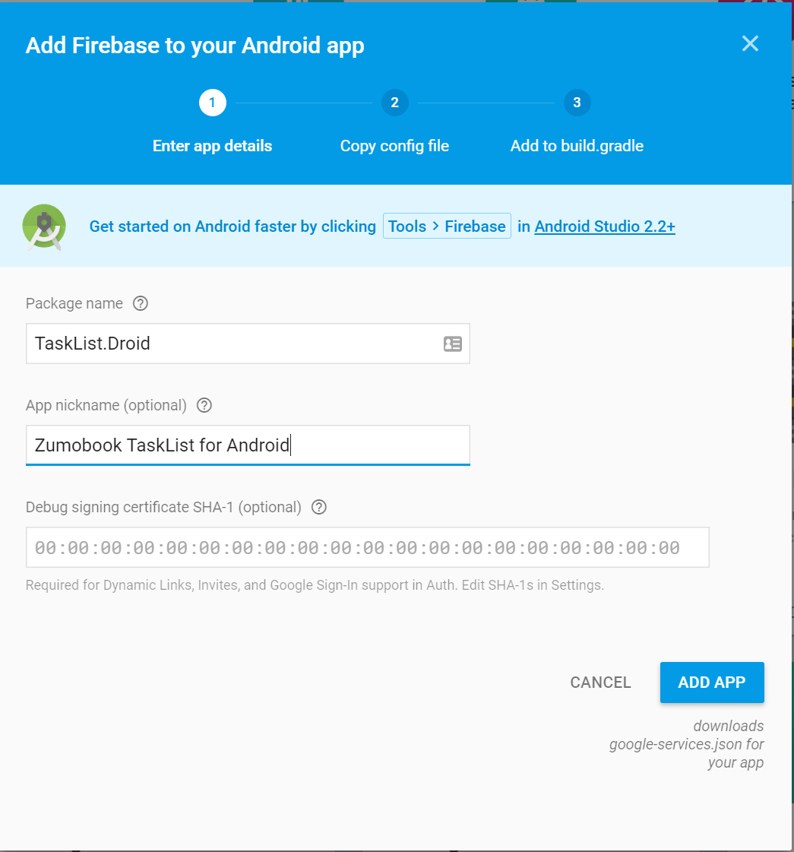Click the SHA-1 certificate input field
794x852 pixels.
[x=367, y=546]
